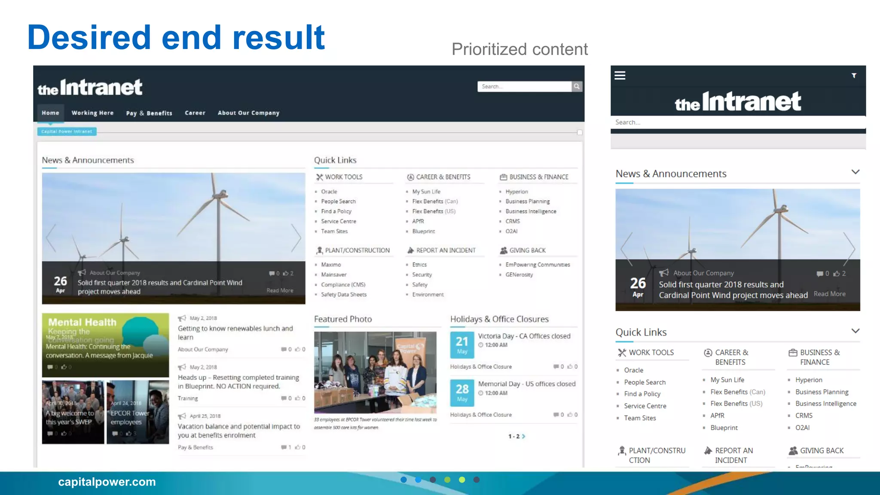Viewport: 880px width, 495px height.
Task: Collapse the mobile News & Announcements section
Action: point(855,172)
